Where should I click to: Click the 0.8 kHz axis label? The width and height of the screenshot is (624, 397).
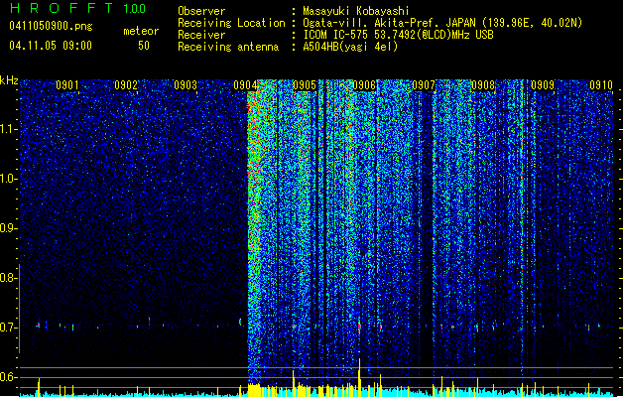(x=8, y=278)
